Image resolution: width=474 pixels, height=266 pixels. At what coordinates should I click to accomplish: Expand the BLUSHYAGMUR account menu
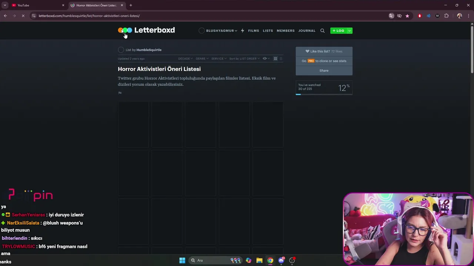pos(221,31)
